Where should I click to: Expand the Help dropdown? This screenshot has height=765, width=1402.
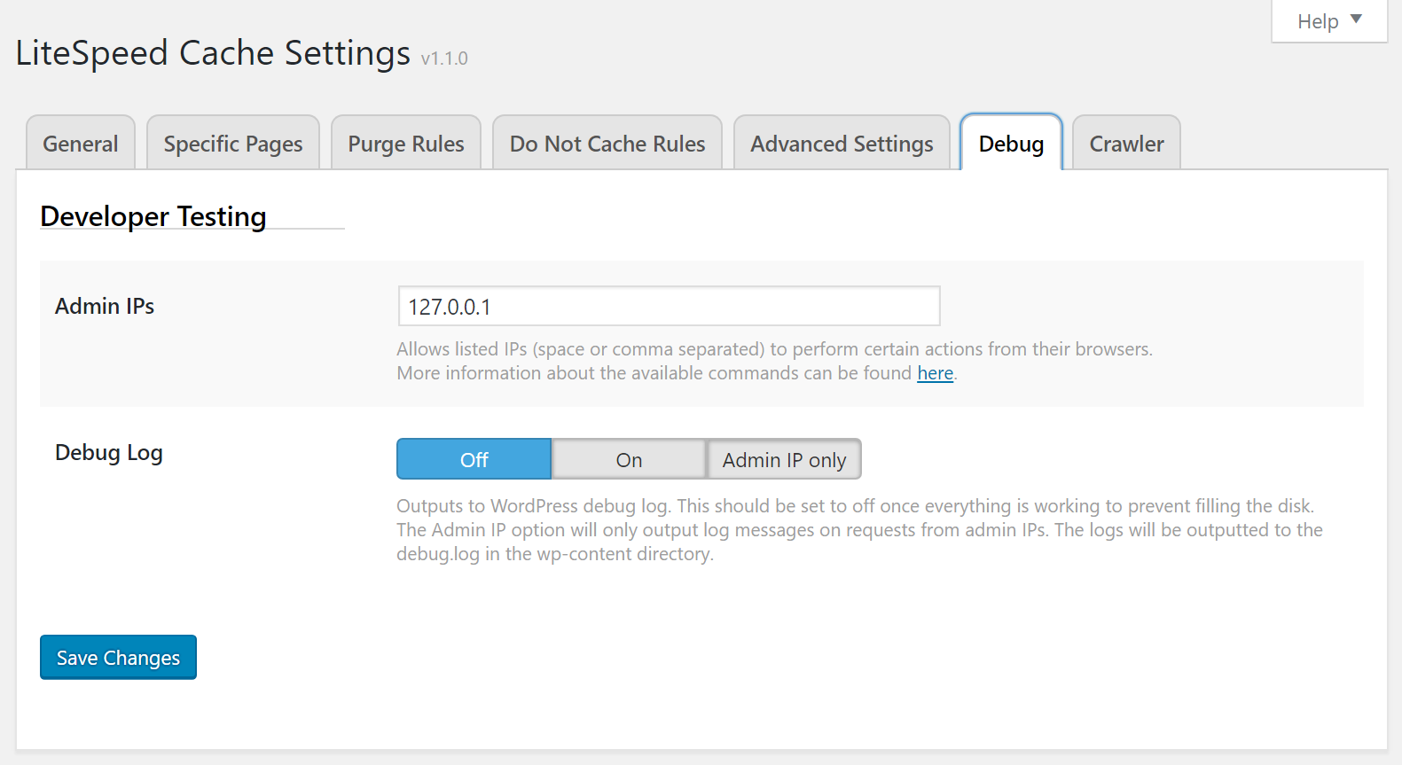(x=1329, y=21)
